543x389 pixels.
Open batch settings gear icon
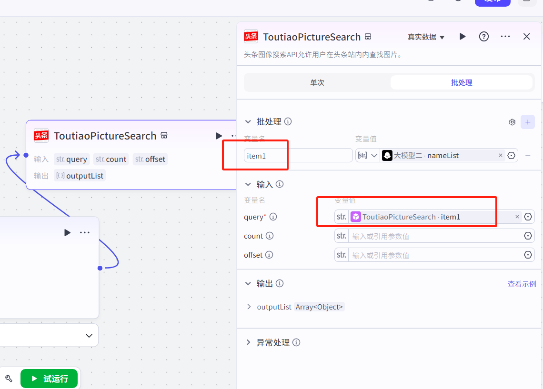pos(512,122)
